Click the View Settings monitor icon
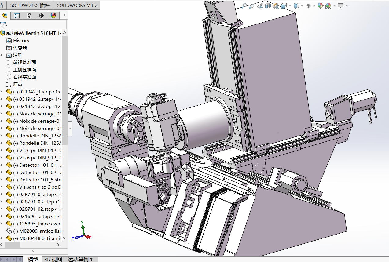 pyautogui.click(x=341, y=5)
